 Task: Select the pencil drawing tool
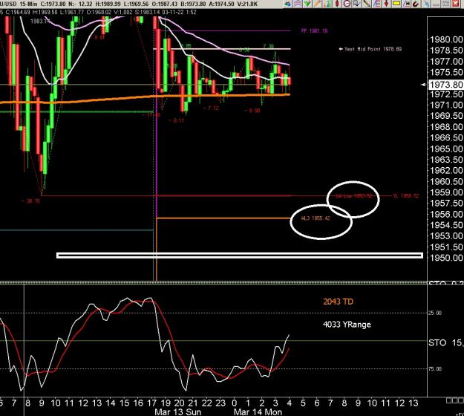317,4
